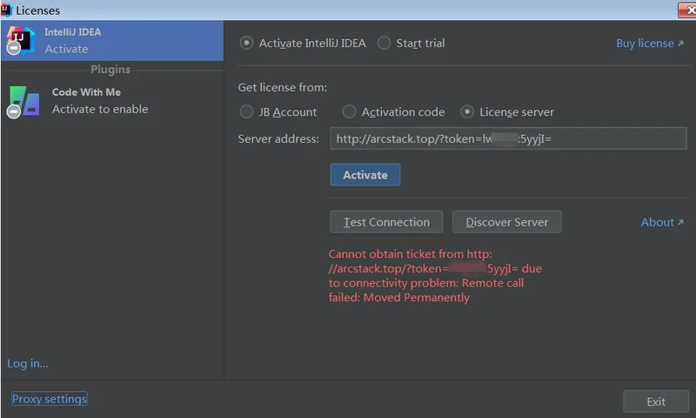The height and width of the screenshot is (418, 696).
Task: Click the Test Connection button
Action: (386, 222)
